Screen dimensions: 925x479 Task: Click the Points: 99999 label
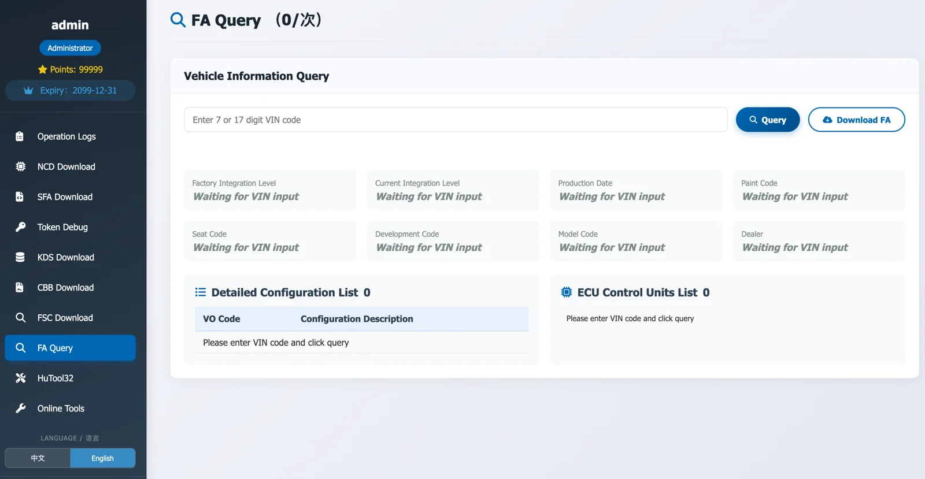pyautogui.click(x=76, y=69)
